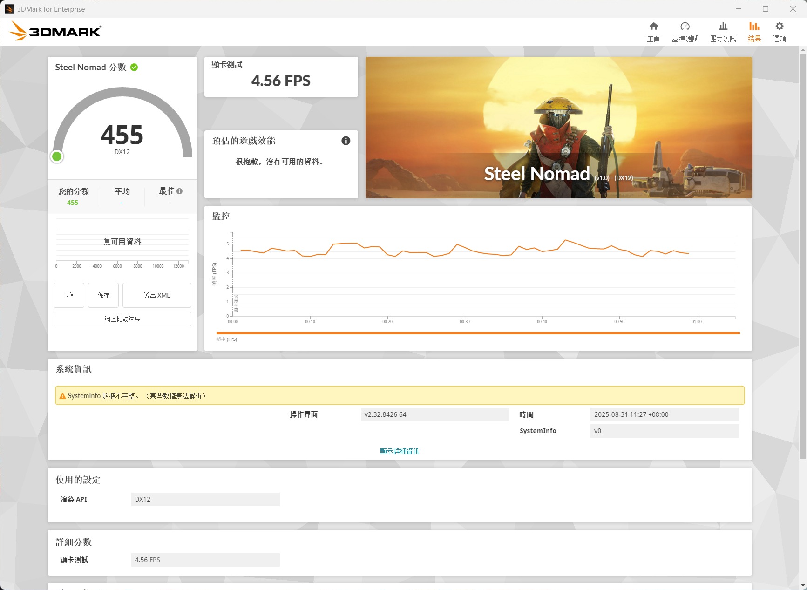Image resolution: width=807 pixels, height=590 pixels.
Task: Click the green validation checkmark beside Steel Nomad 分數
Action: (x=134, y=67)
